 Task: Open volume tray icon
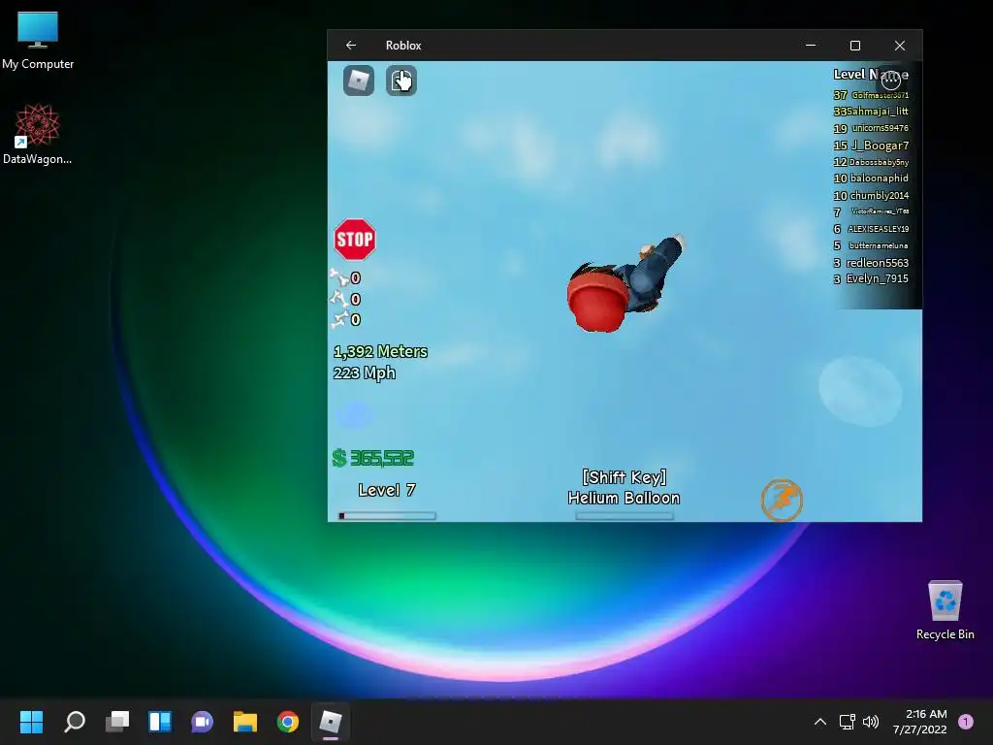(871, 722)
